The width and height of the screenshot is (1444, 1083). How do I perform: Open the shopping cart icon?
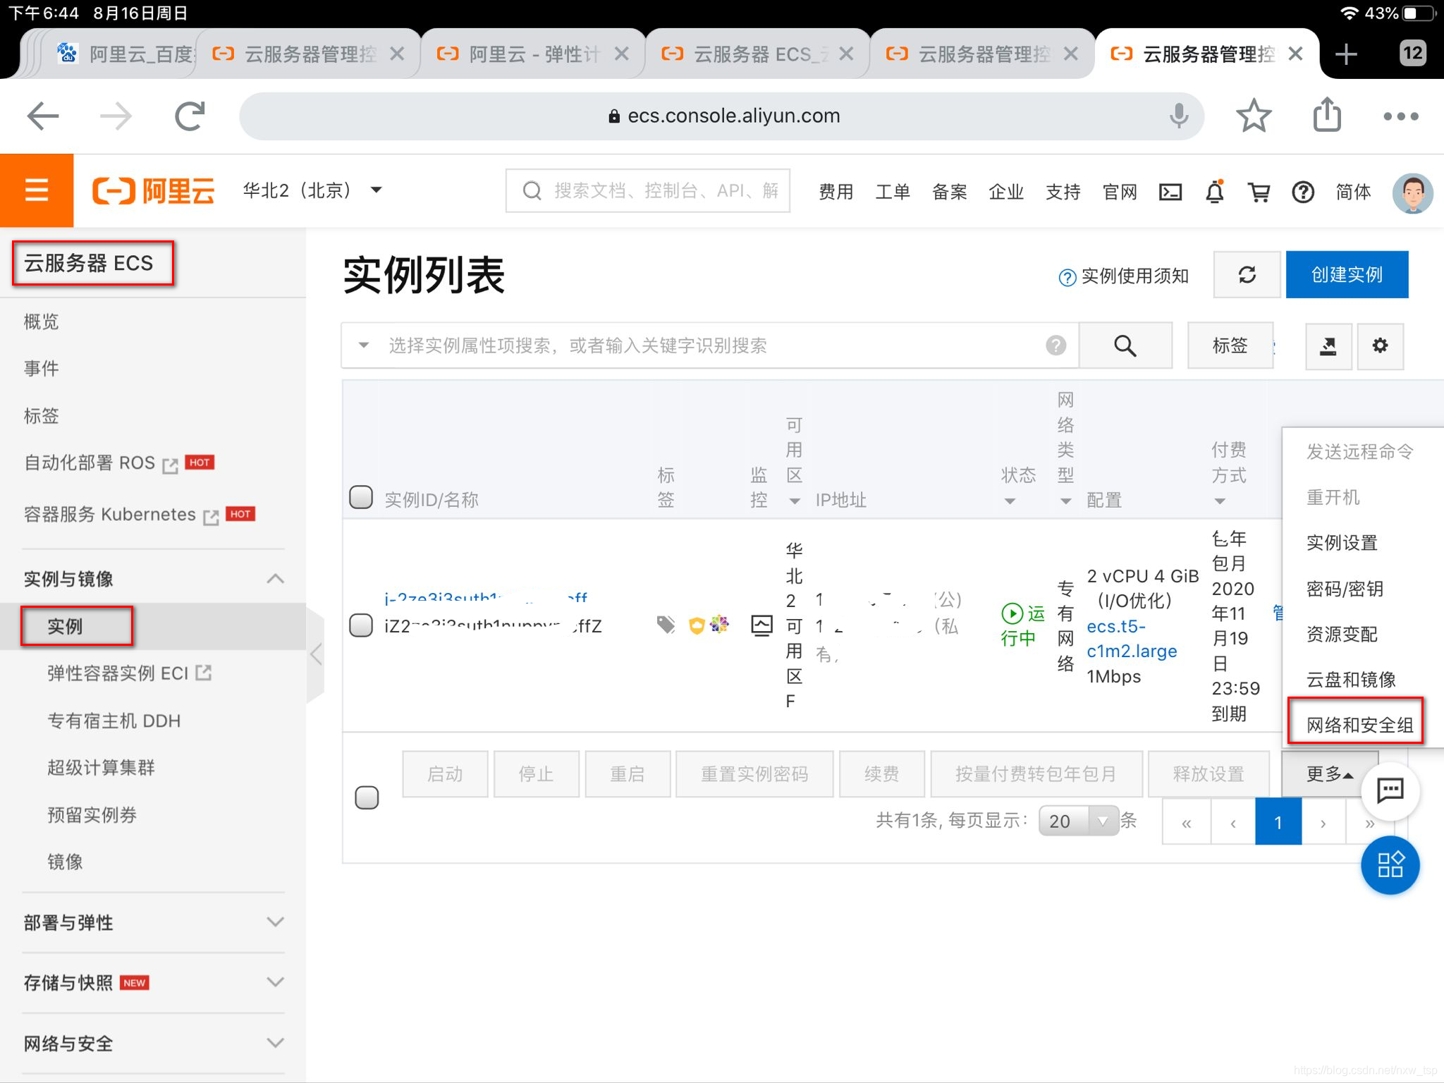click(1259, 192)
